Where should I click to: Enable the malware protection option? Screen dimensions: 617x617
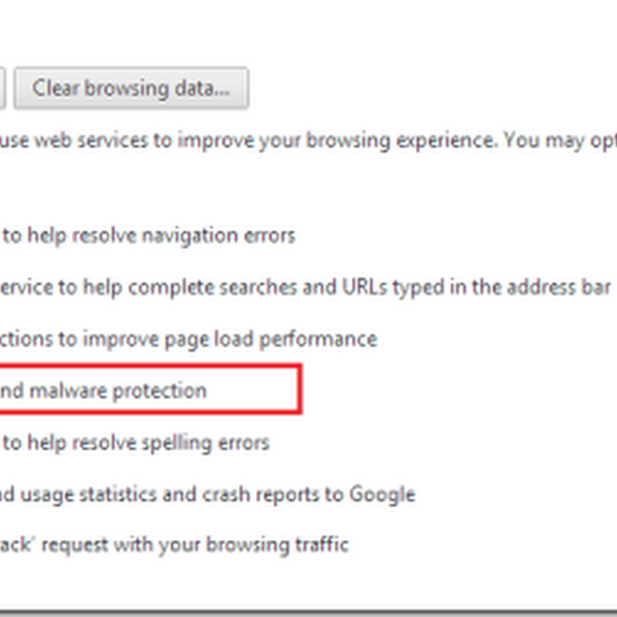(103, 391)
